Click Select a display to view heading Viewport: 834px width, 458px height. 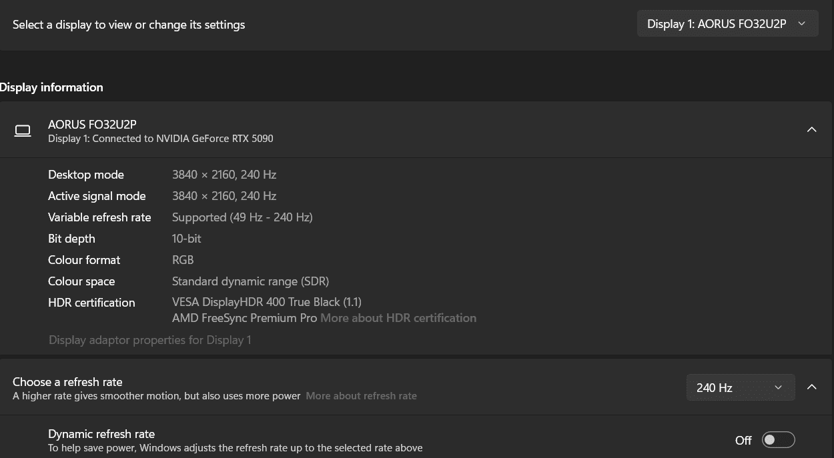point(129,25)
